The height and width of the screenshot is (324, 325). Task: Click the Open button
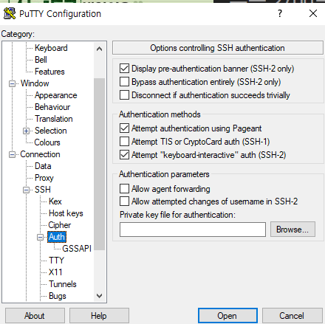(227, 316)
